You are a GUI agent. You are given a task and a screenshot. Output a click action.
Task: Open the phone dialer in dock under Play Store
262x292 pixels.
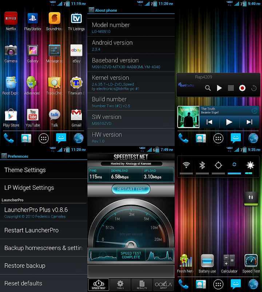9,138
